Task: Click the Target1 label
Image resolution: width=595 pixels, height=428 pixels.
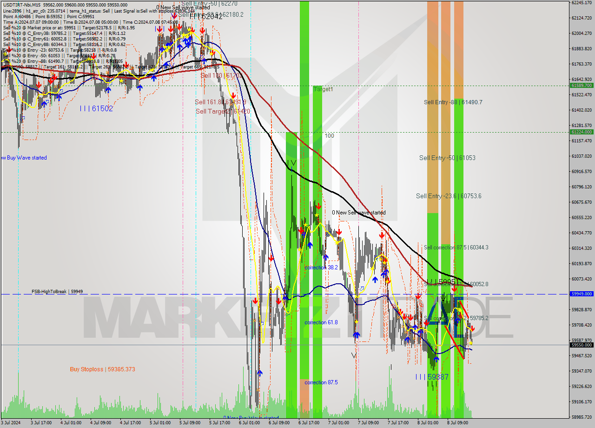Action: 323,89
